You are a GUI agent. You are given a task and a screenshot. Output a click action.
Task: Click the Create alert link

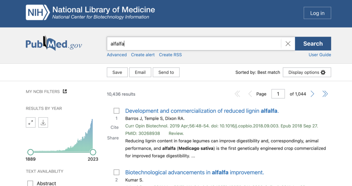tap(143, 55)
